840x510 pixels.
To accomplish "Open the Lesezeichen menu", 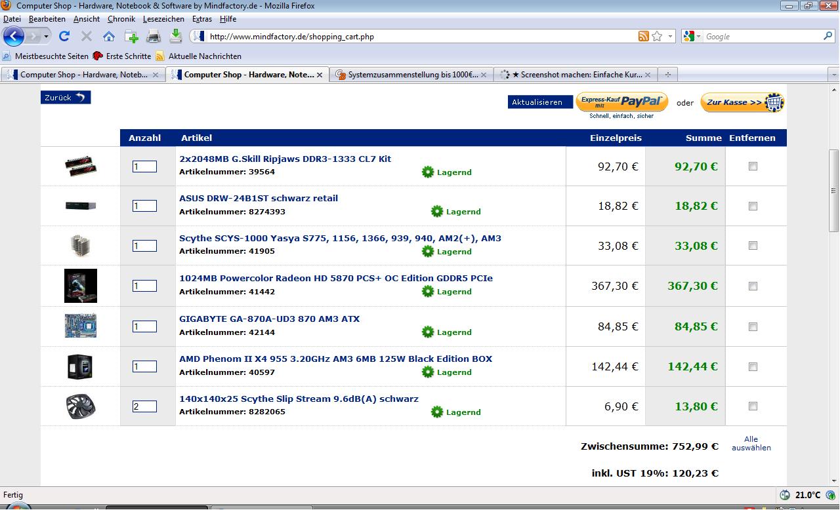I will 164,19.
